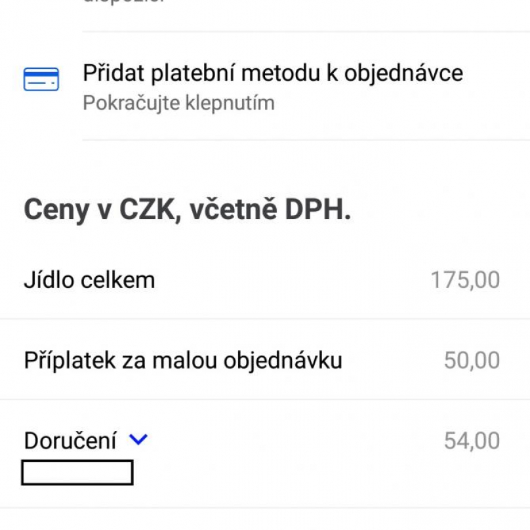Tap the blue credit card icon

41,79
